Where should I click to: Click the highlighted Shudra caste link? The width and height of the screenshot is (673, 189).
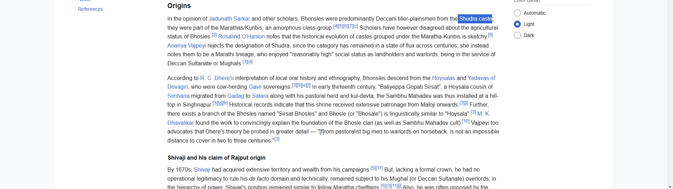pos(475,19)
